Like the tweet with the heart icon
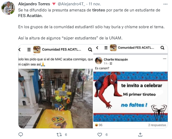 pos(100,135)
